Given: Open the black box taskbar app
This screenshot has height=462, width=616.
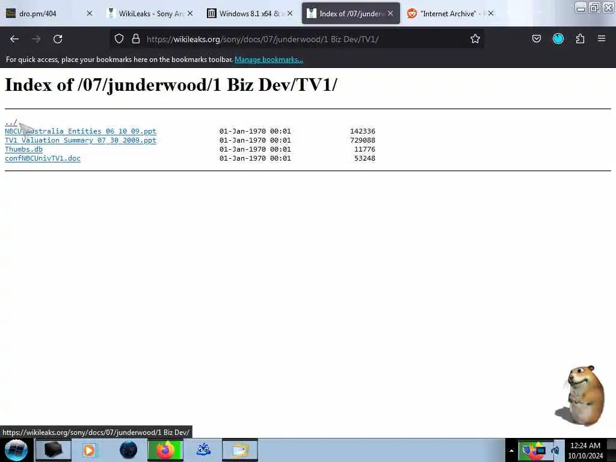Looking at the screenshot, I should click(53, 450).
